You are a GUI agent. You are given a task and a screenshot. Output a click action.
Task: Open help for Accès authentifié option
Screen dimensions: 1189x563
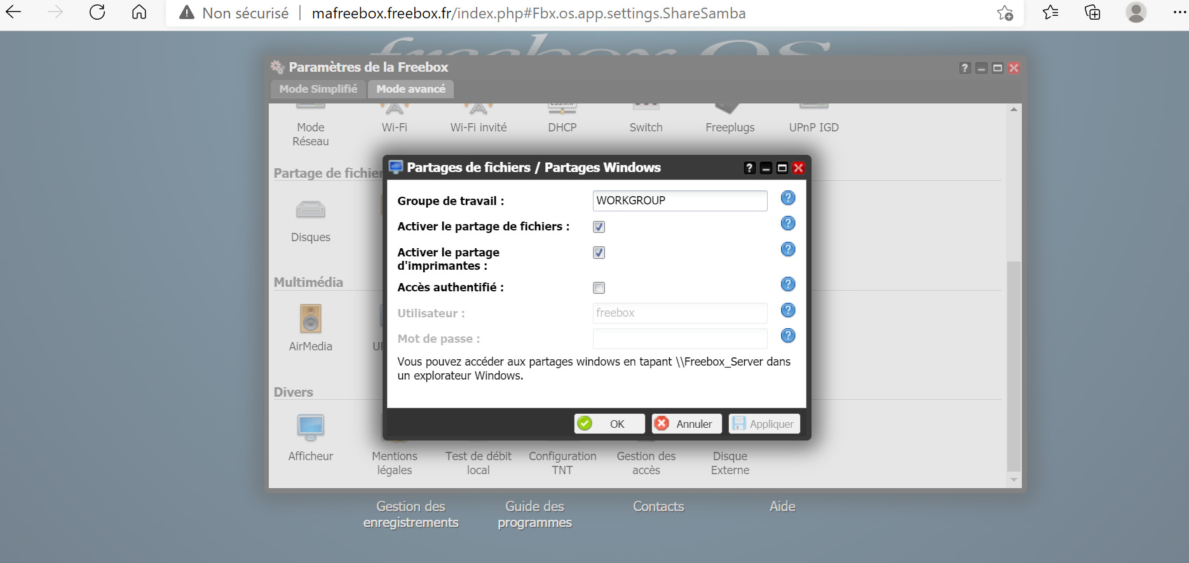[788, 284]
